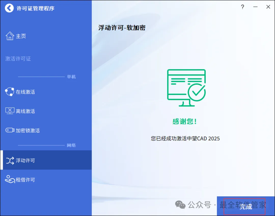
Task: Close the license manager window
Action: point(268,7)
